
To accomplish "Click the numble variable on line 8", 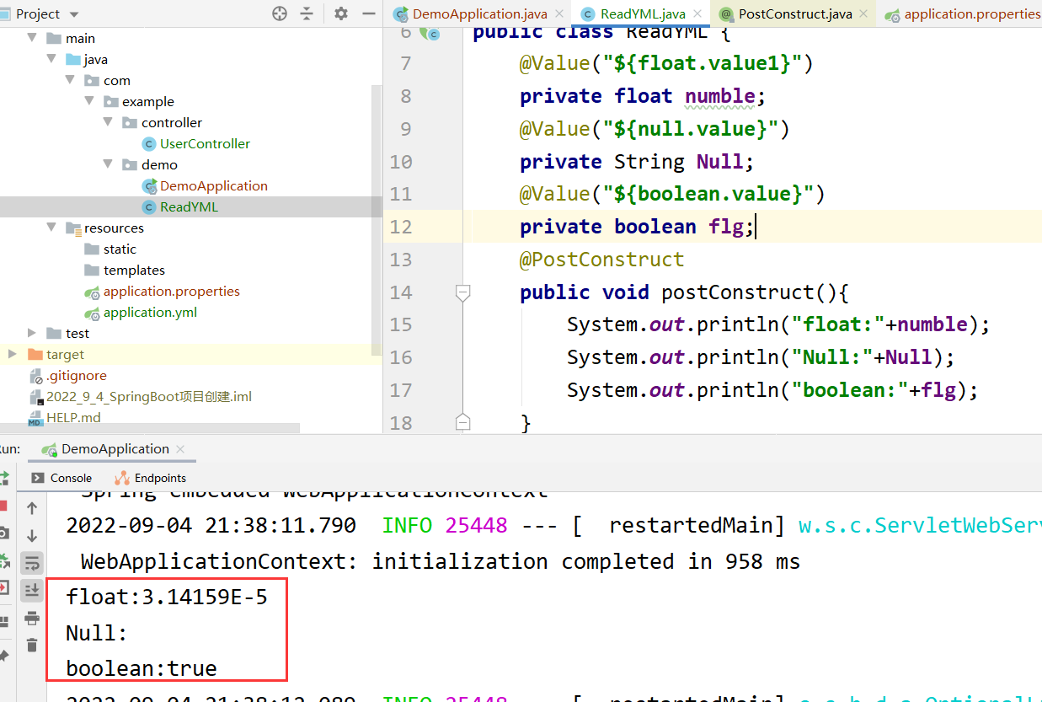I will point(720,96).
